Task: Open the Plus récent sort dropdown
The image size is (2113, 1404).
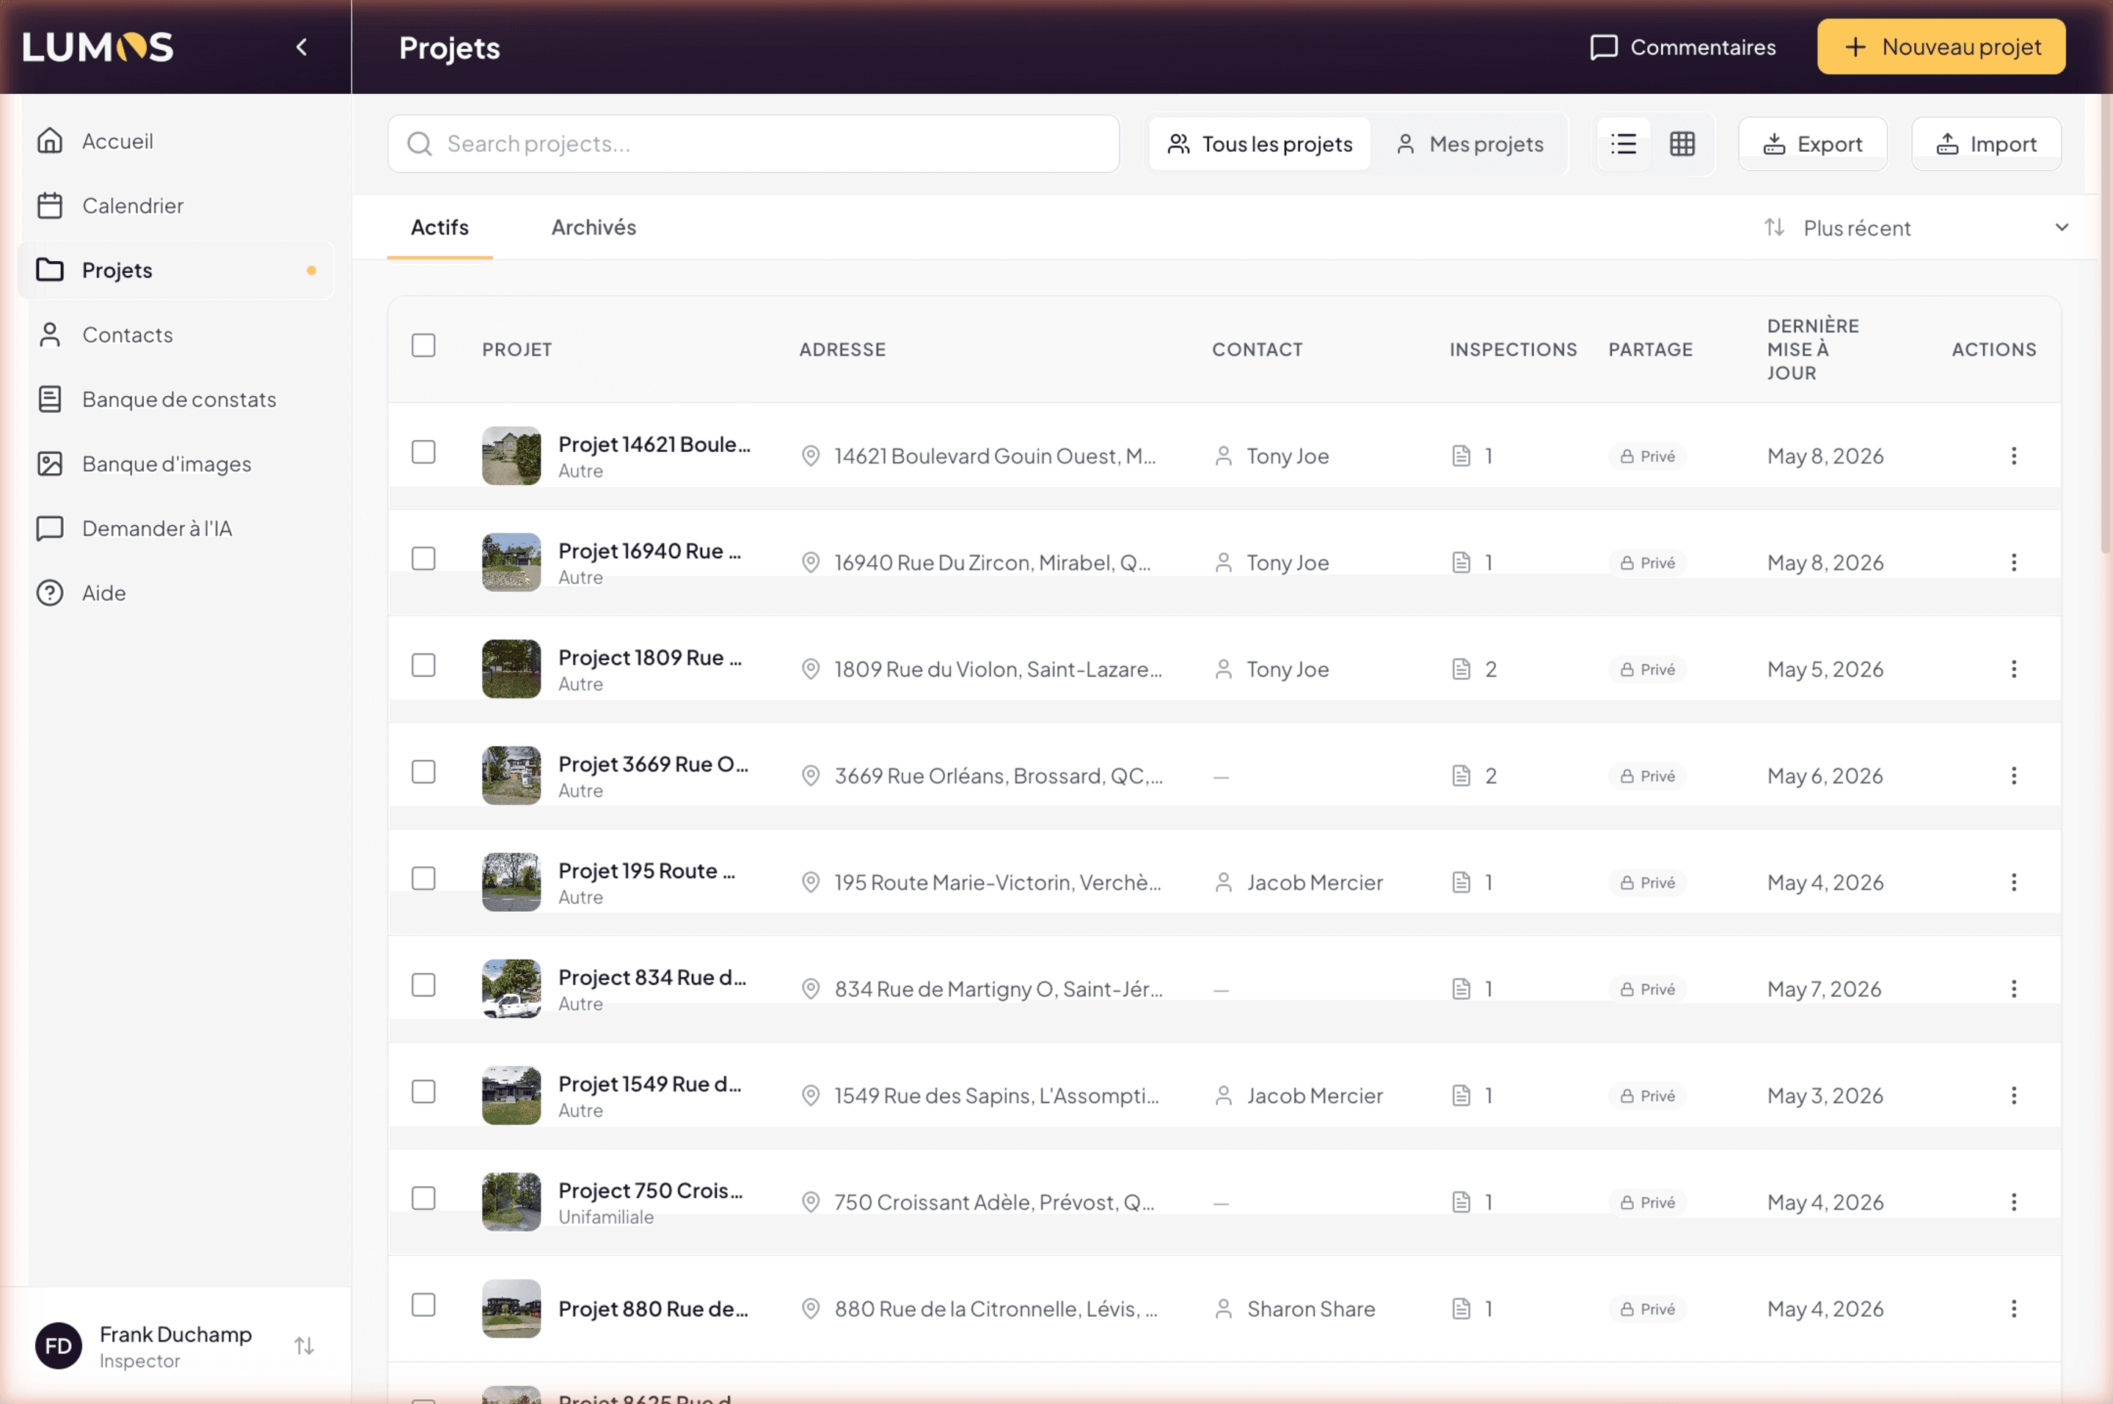Action: coord(1916,227)
